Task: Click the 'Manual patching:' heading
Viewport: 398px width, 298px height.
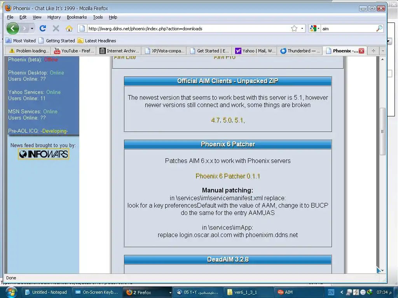Action: [227, 190]
